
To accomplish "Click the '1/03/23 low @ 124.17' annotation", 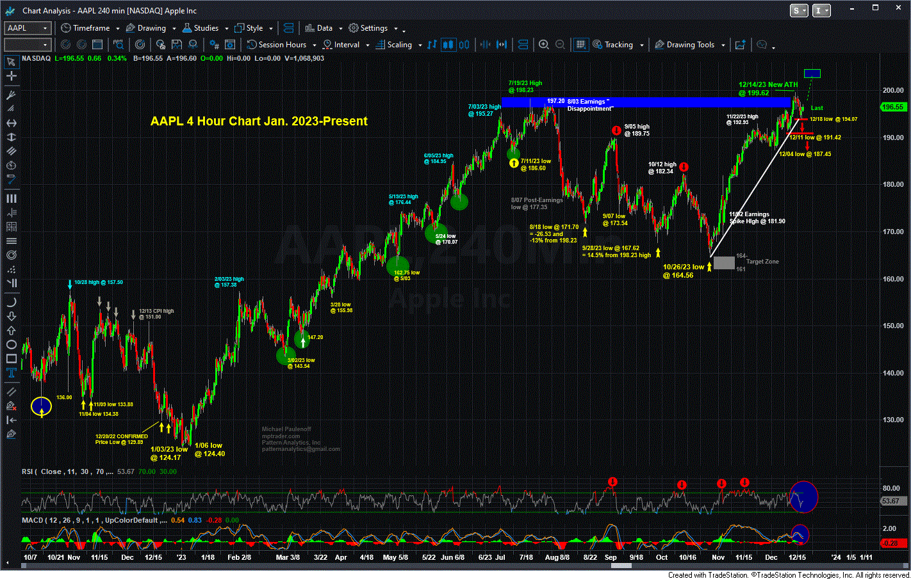I will [x=169, y=453].
